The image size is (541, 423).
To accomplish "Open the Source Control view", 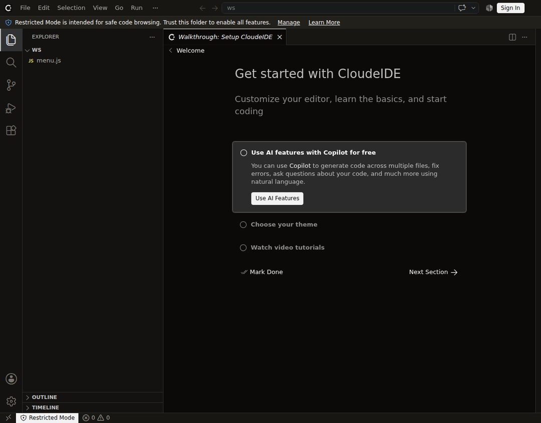I will (x=11, y=85).
